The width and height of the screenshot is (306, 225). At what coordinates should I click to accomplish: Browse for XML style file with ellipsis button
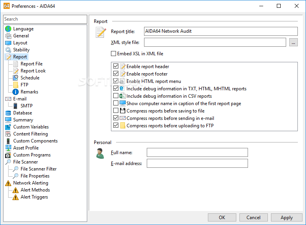293,42
